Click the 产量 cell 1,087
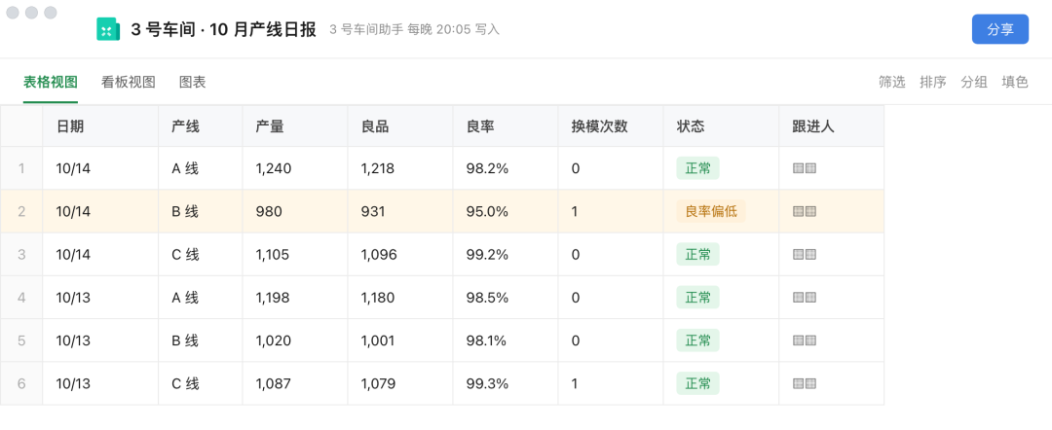1052x430 pixels. click(295, 383)
